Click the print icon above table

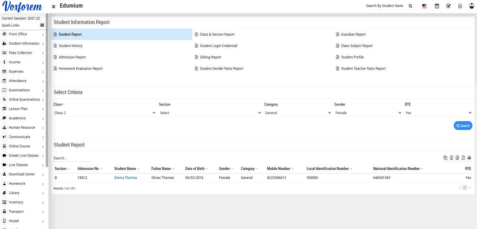tap(469, 158)
